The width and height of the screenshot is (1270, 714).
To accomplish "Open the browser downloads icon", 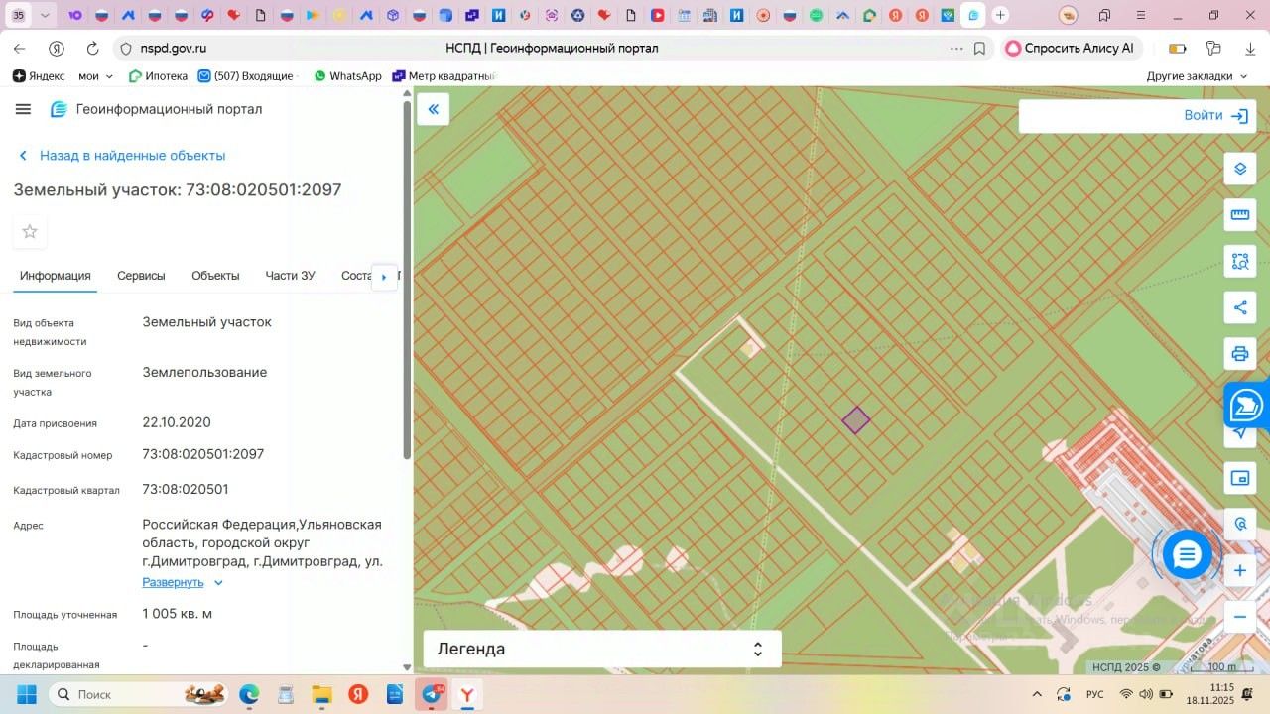I will click(x=1249, y=48).
